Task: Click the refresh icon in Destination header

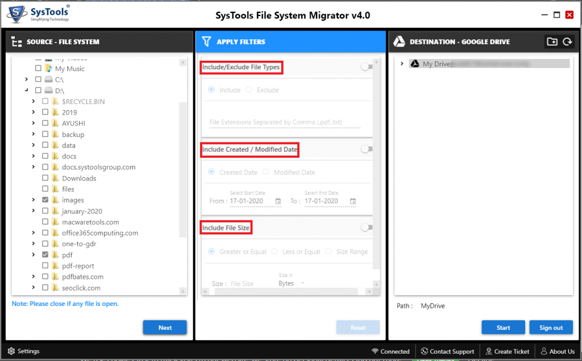Action: 567,41
